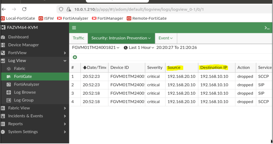273x144 pixels.
Task: Open device selector FGVM01TM24001821 dropdown
Action: [96, 48]
